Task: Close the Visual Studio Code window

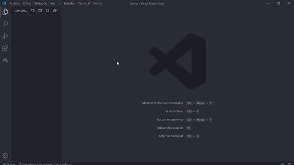Action: tap(289, 3)
